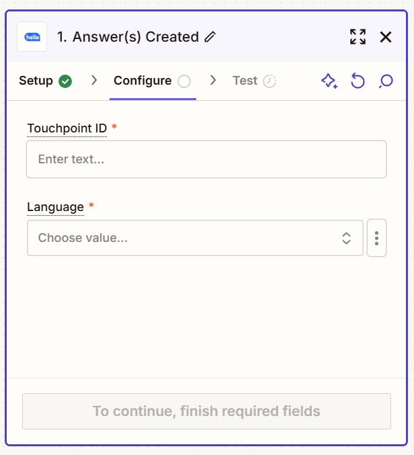The height and width of the screenshot is (455, 414).
Task: Click chevron between Setup and Configure
Action: click(94, 81)
